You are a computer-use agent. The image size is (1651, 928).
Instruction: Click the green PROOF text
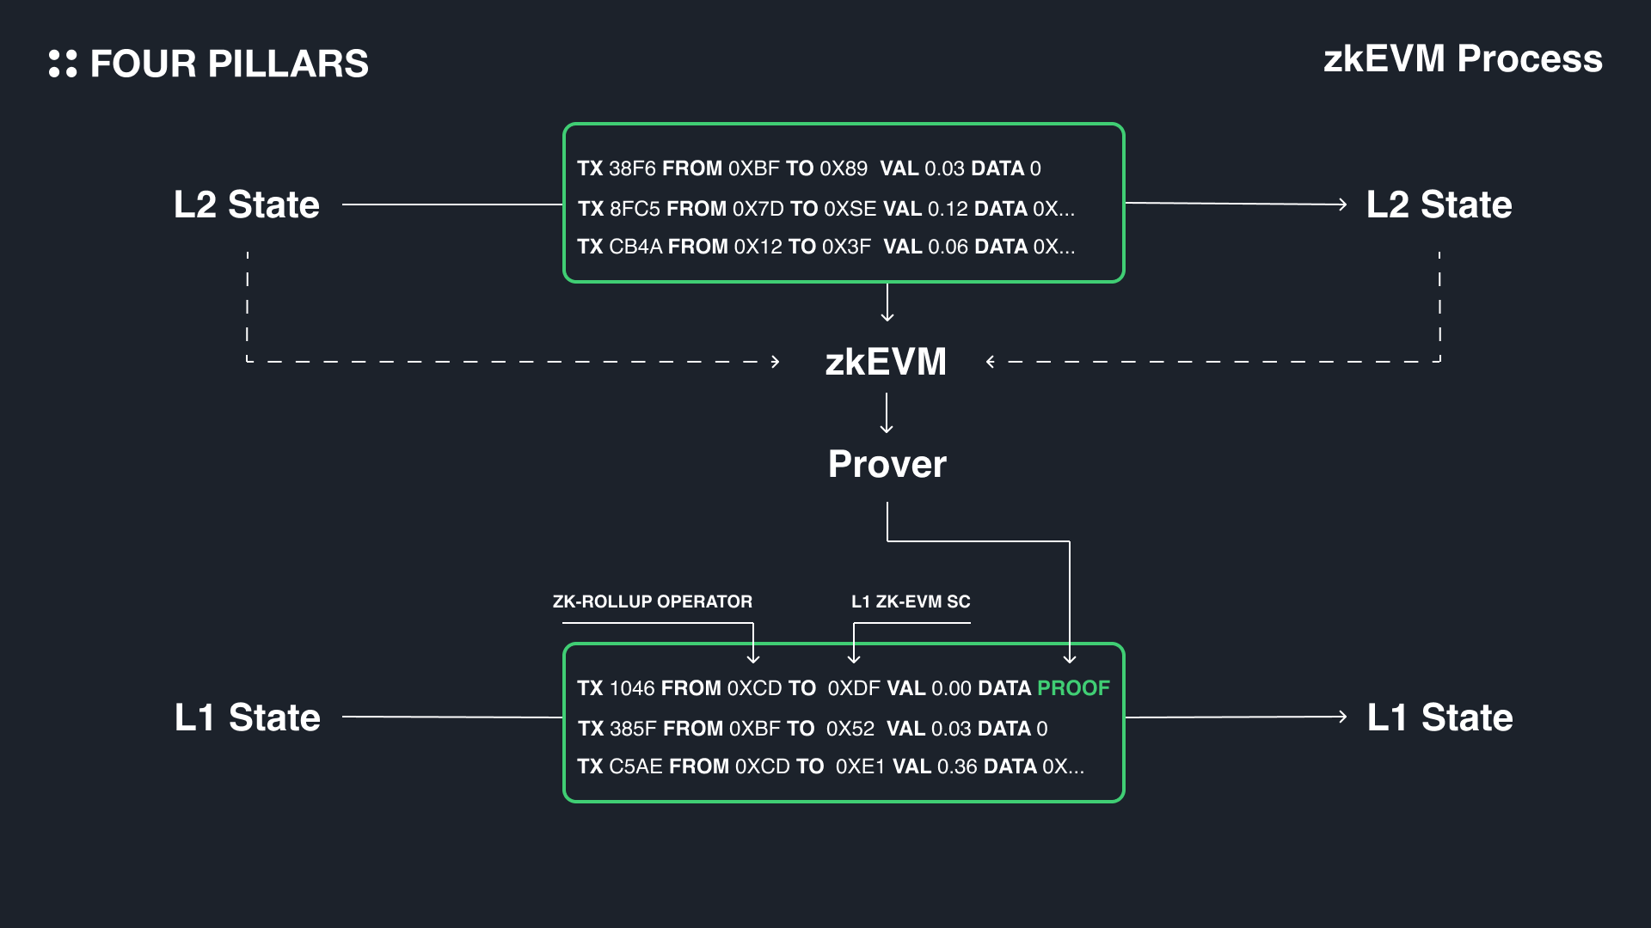coord(1073,688)
